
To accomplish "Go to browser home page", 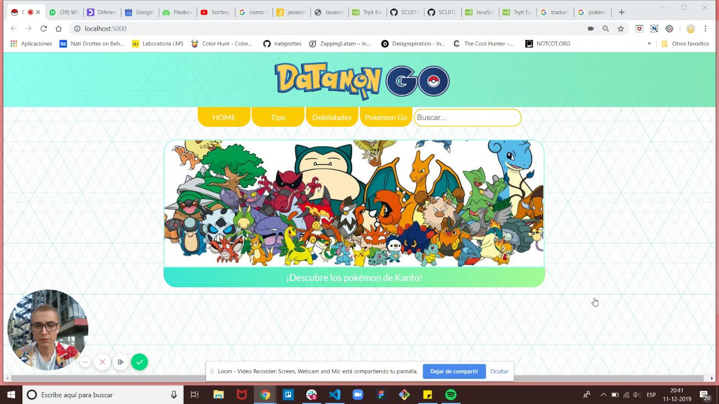I will coord(58,29).
